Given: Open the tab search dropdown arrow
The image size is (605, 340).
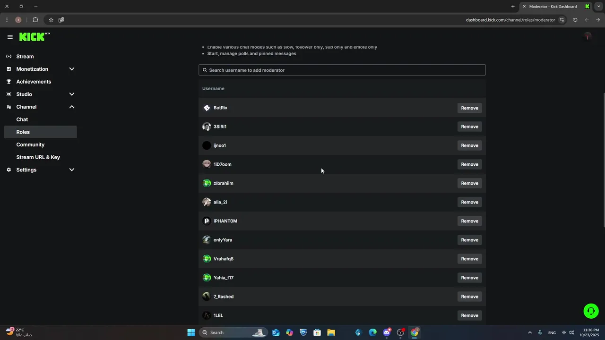Looking at the screenshot, I should coord(598,6).
